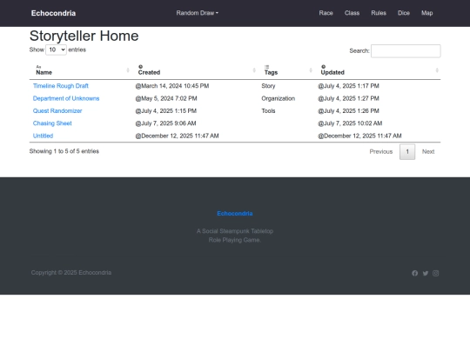Click the Previous pagination button
470x352 pixels.
(381, 152)
